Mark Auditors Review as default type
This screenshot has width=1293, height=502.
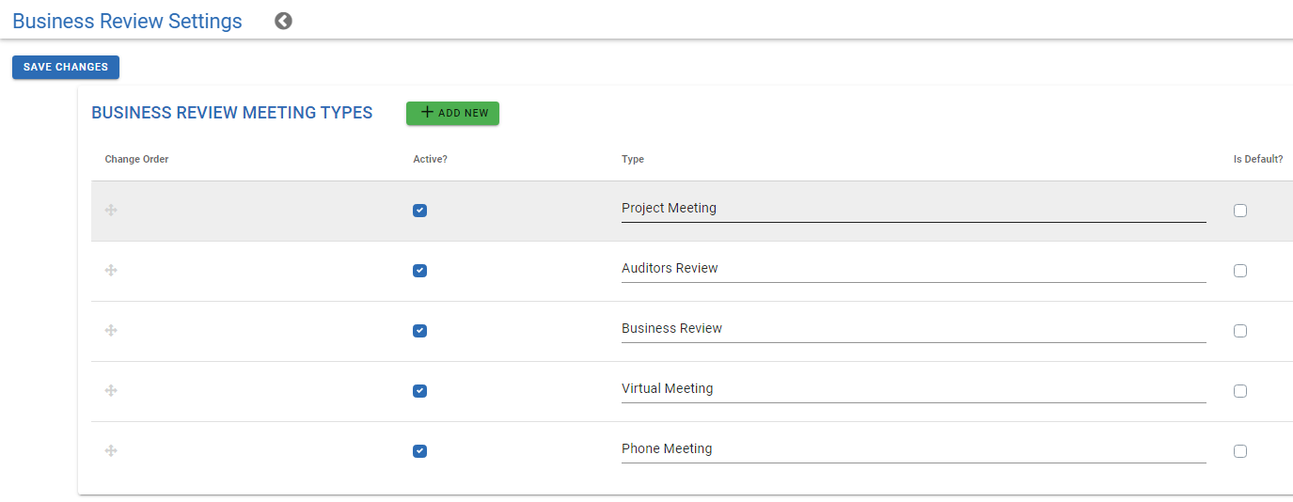coord(1239,271)
